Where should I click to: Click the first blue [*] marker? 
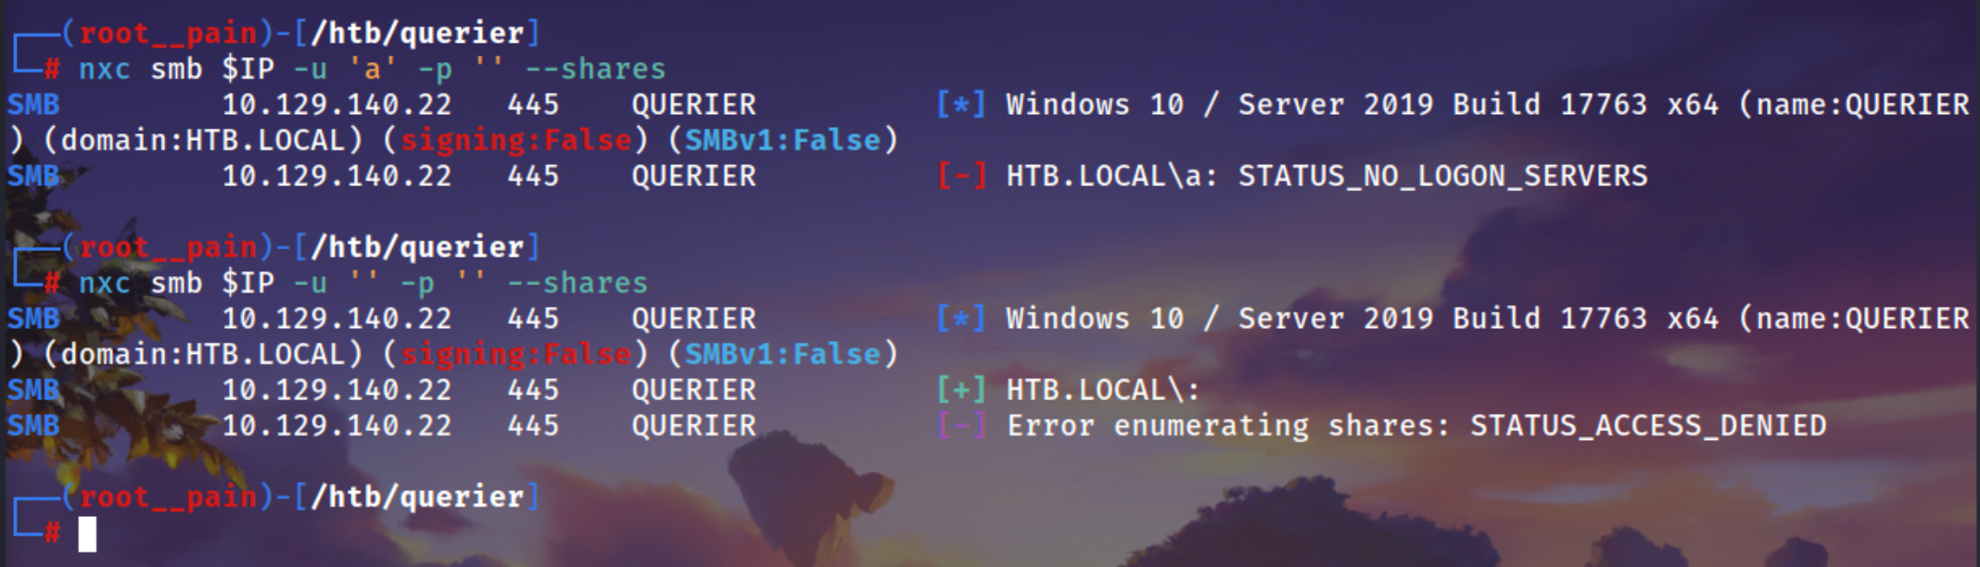961,105
